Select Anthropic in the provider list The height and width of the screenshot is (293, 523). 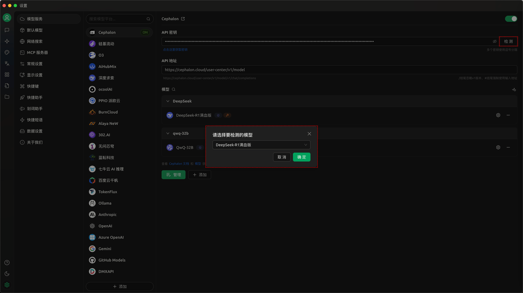tap(107, 215)
